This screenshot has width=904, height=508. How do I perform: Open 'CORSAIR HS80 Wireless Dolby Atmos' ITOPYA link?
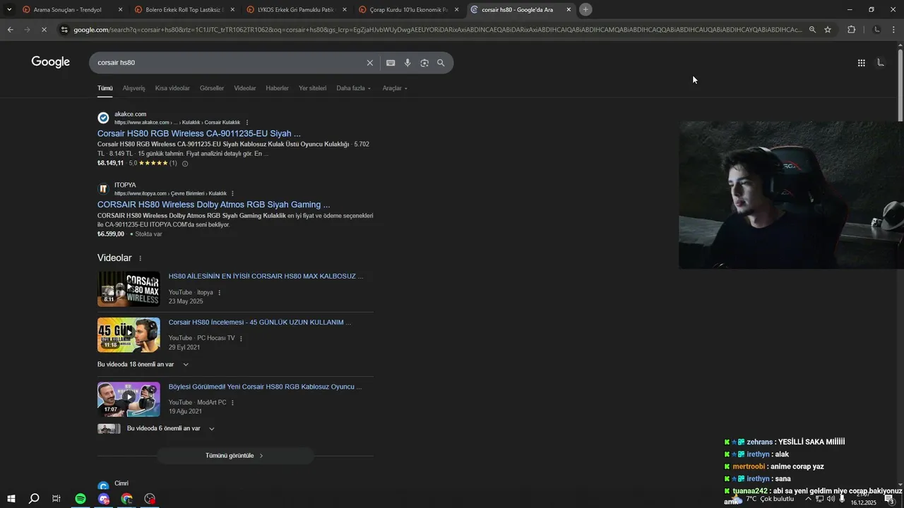tap(213, 205)
